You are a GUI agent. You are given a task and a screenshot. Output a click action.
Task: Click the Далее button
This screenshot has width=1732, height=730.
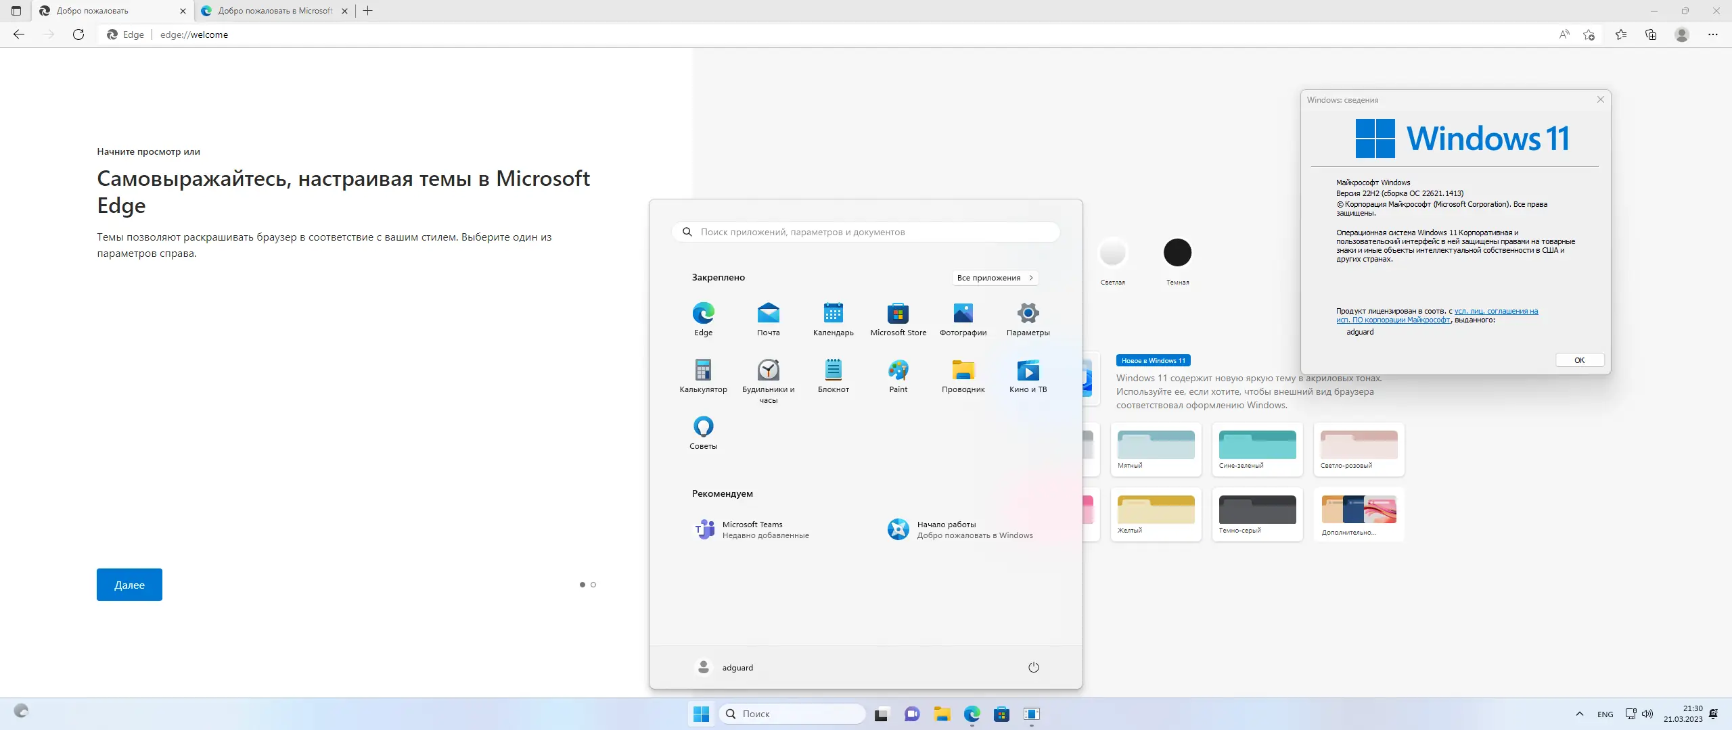tap(129, 585)
